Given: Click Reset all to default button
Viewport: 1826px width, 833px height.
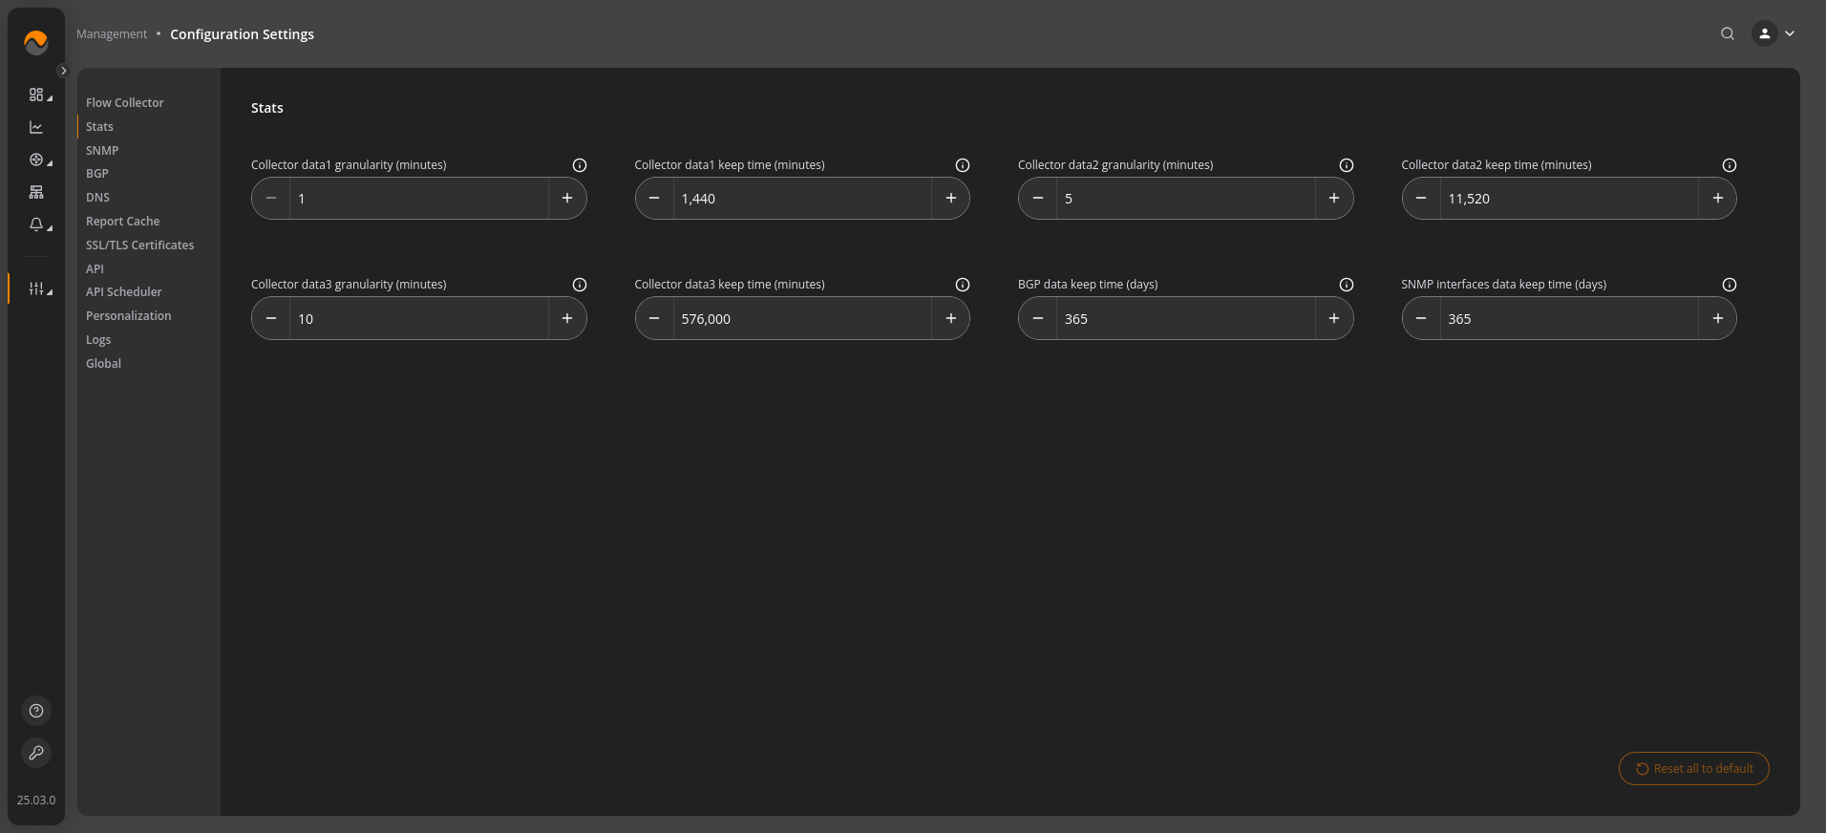Looking at the screenshot, I should 1694,769.
